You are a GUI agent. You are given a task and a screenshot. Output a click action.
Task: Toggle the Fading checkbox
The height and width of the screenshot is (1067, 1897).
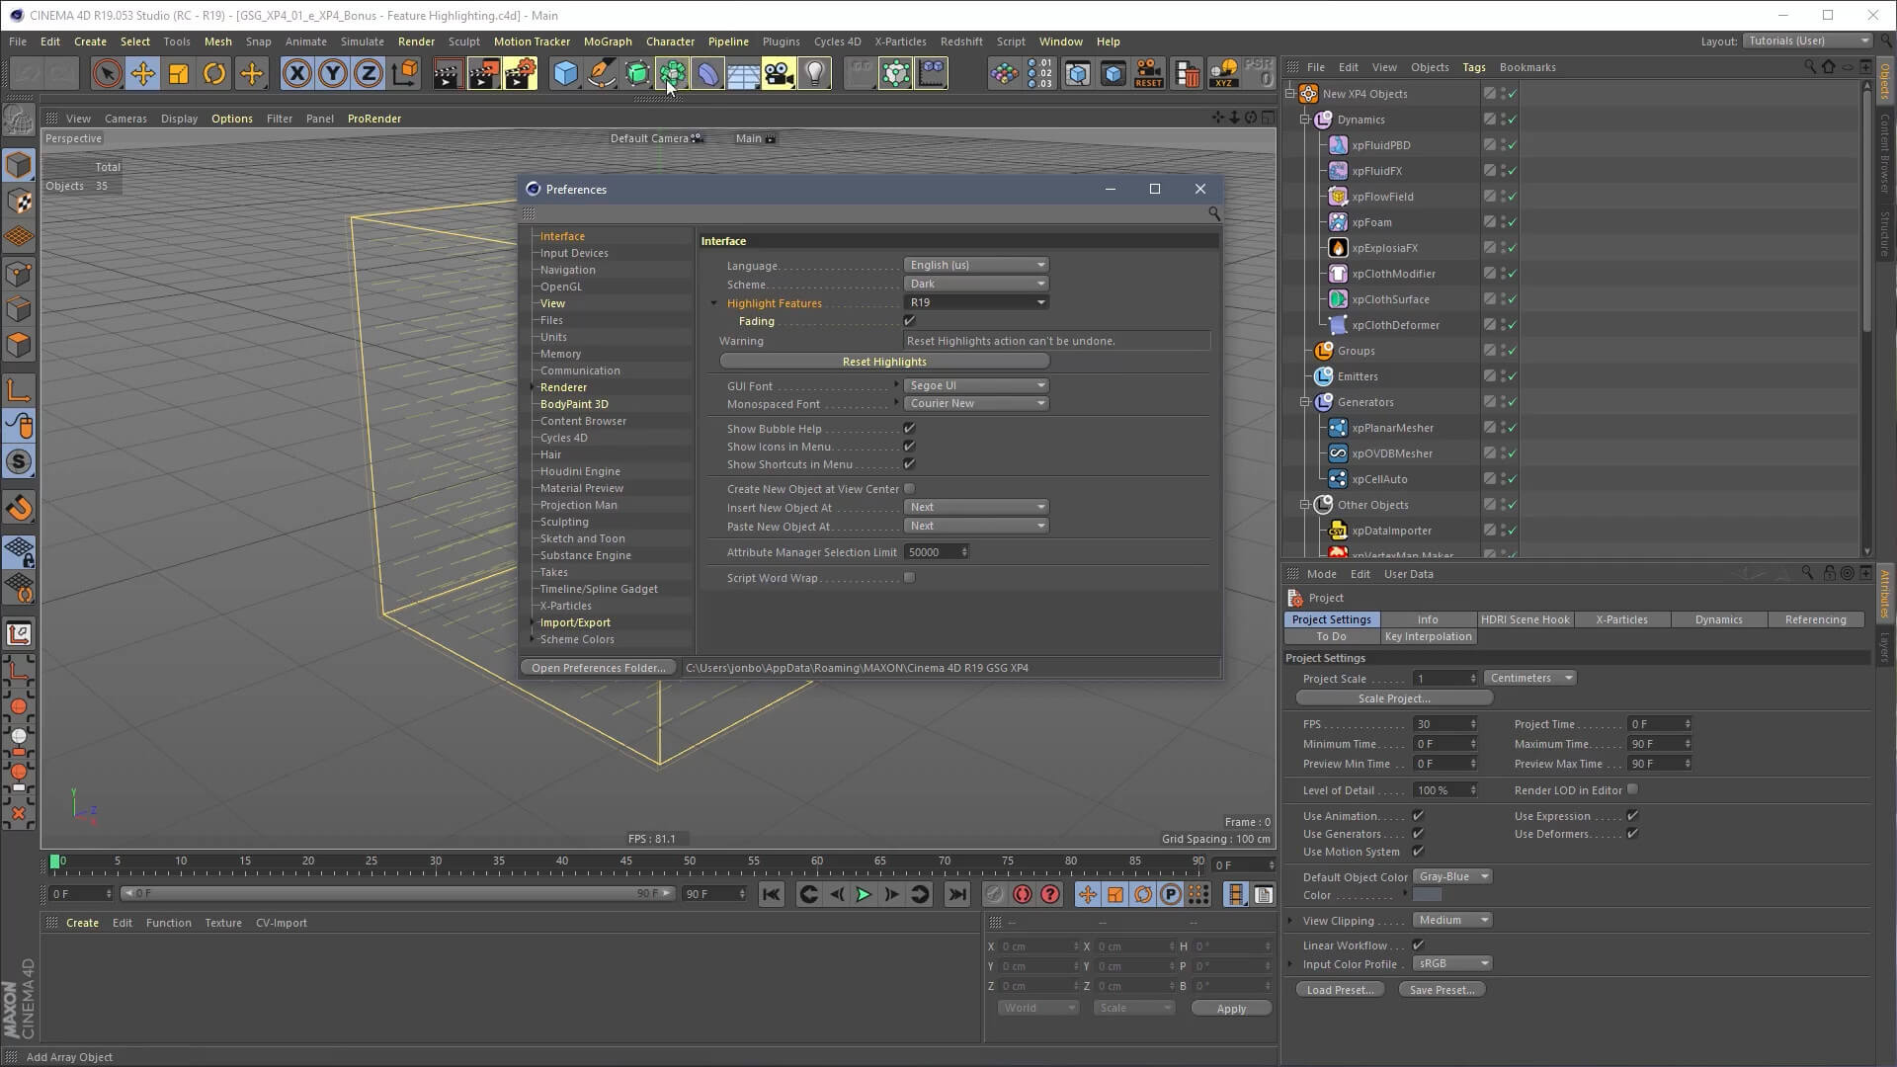coord(909,321)
